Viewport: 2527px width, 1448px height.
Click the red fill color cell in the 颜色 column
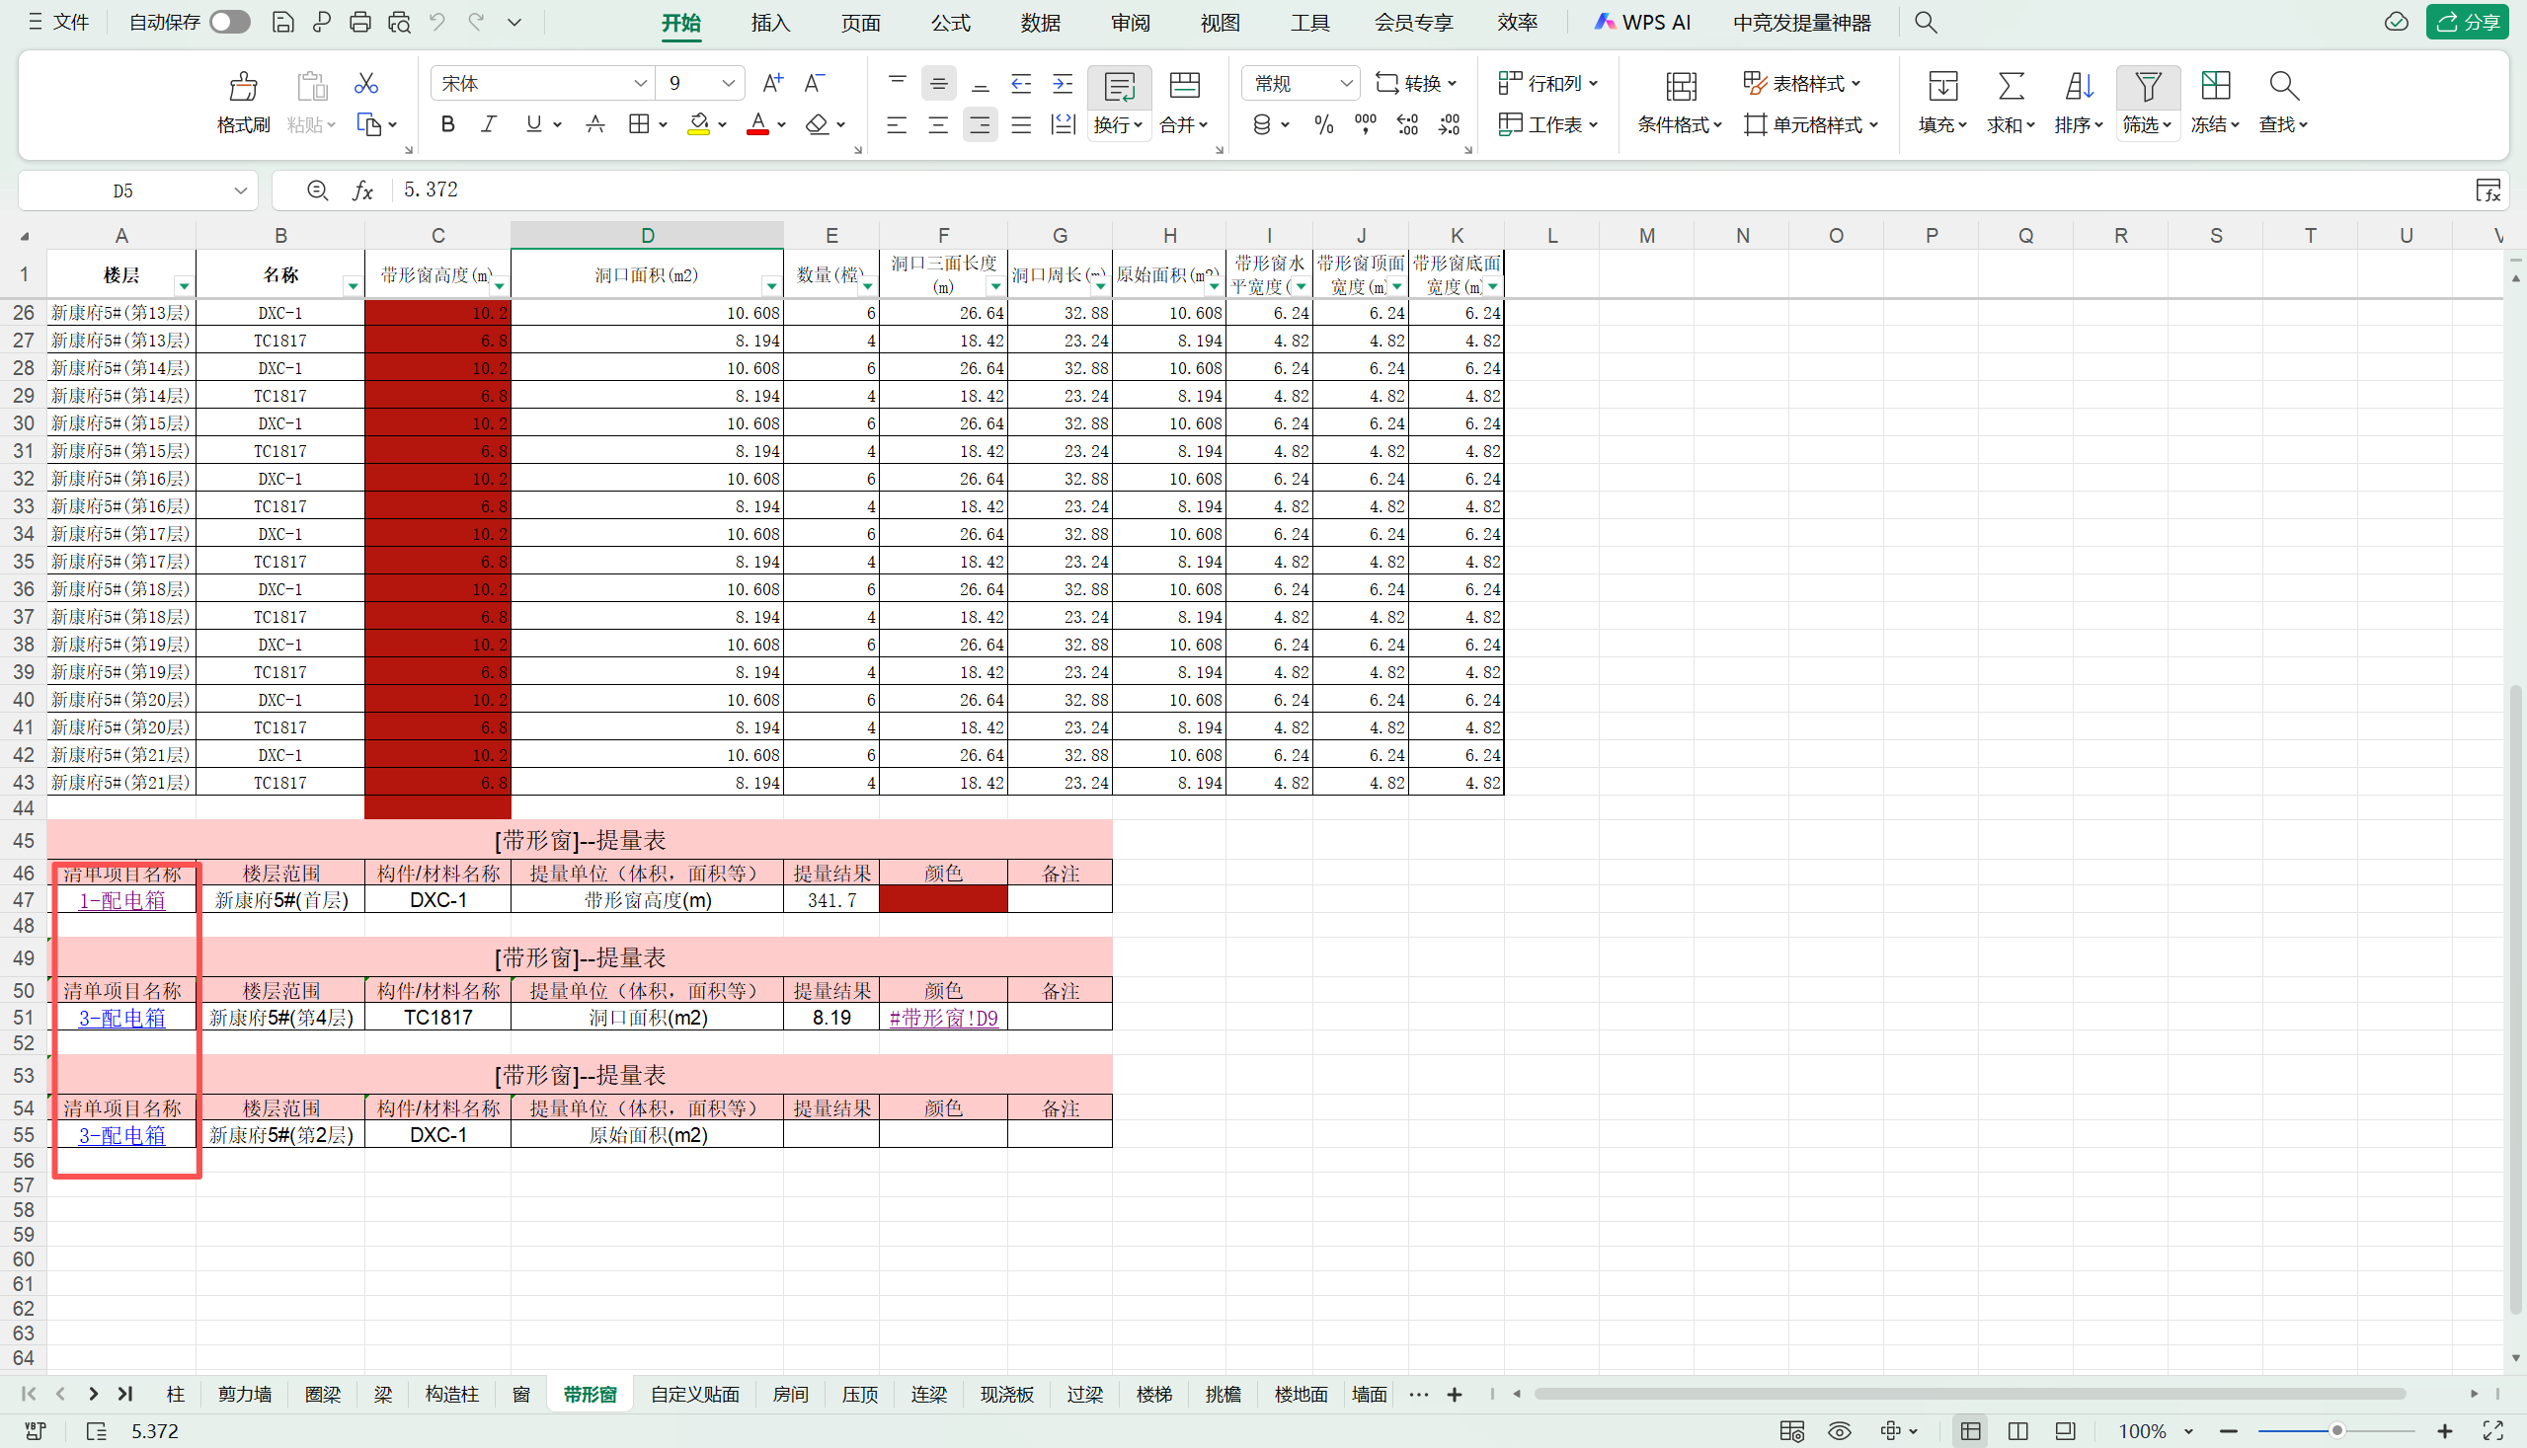tap(942, 900)
